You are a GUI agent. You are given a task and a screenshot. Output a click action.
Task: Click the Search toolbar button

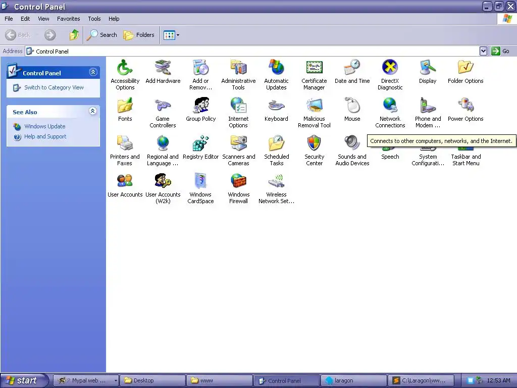(x=102, y=35)
